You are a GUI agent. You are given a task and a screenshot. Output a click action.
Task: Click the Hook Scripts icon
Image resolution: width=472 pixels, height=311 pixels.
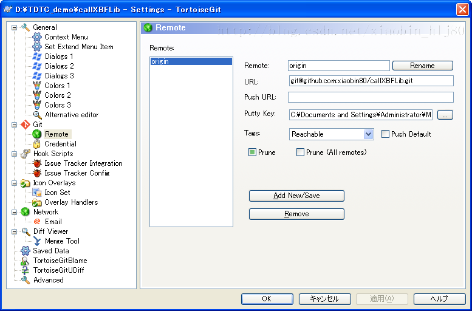pyautogui.click(x=26, y=154)
